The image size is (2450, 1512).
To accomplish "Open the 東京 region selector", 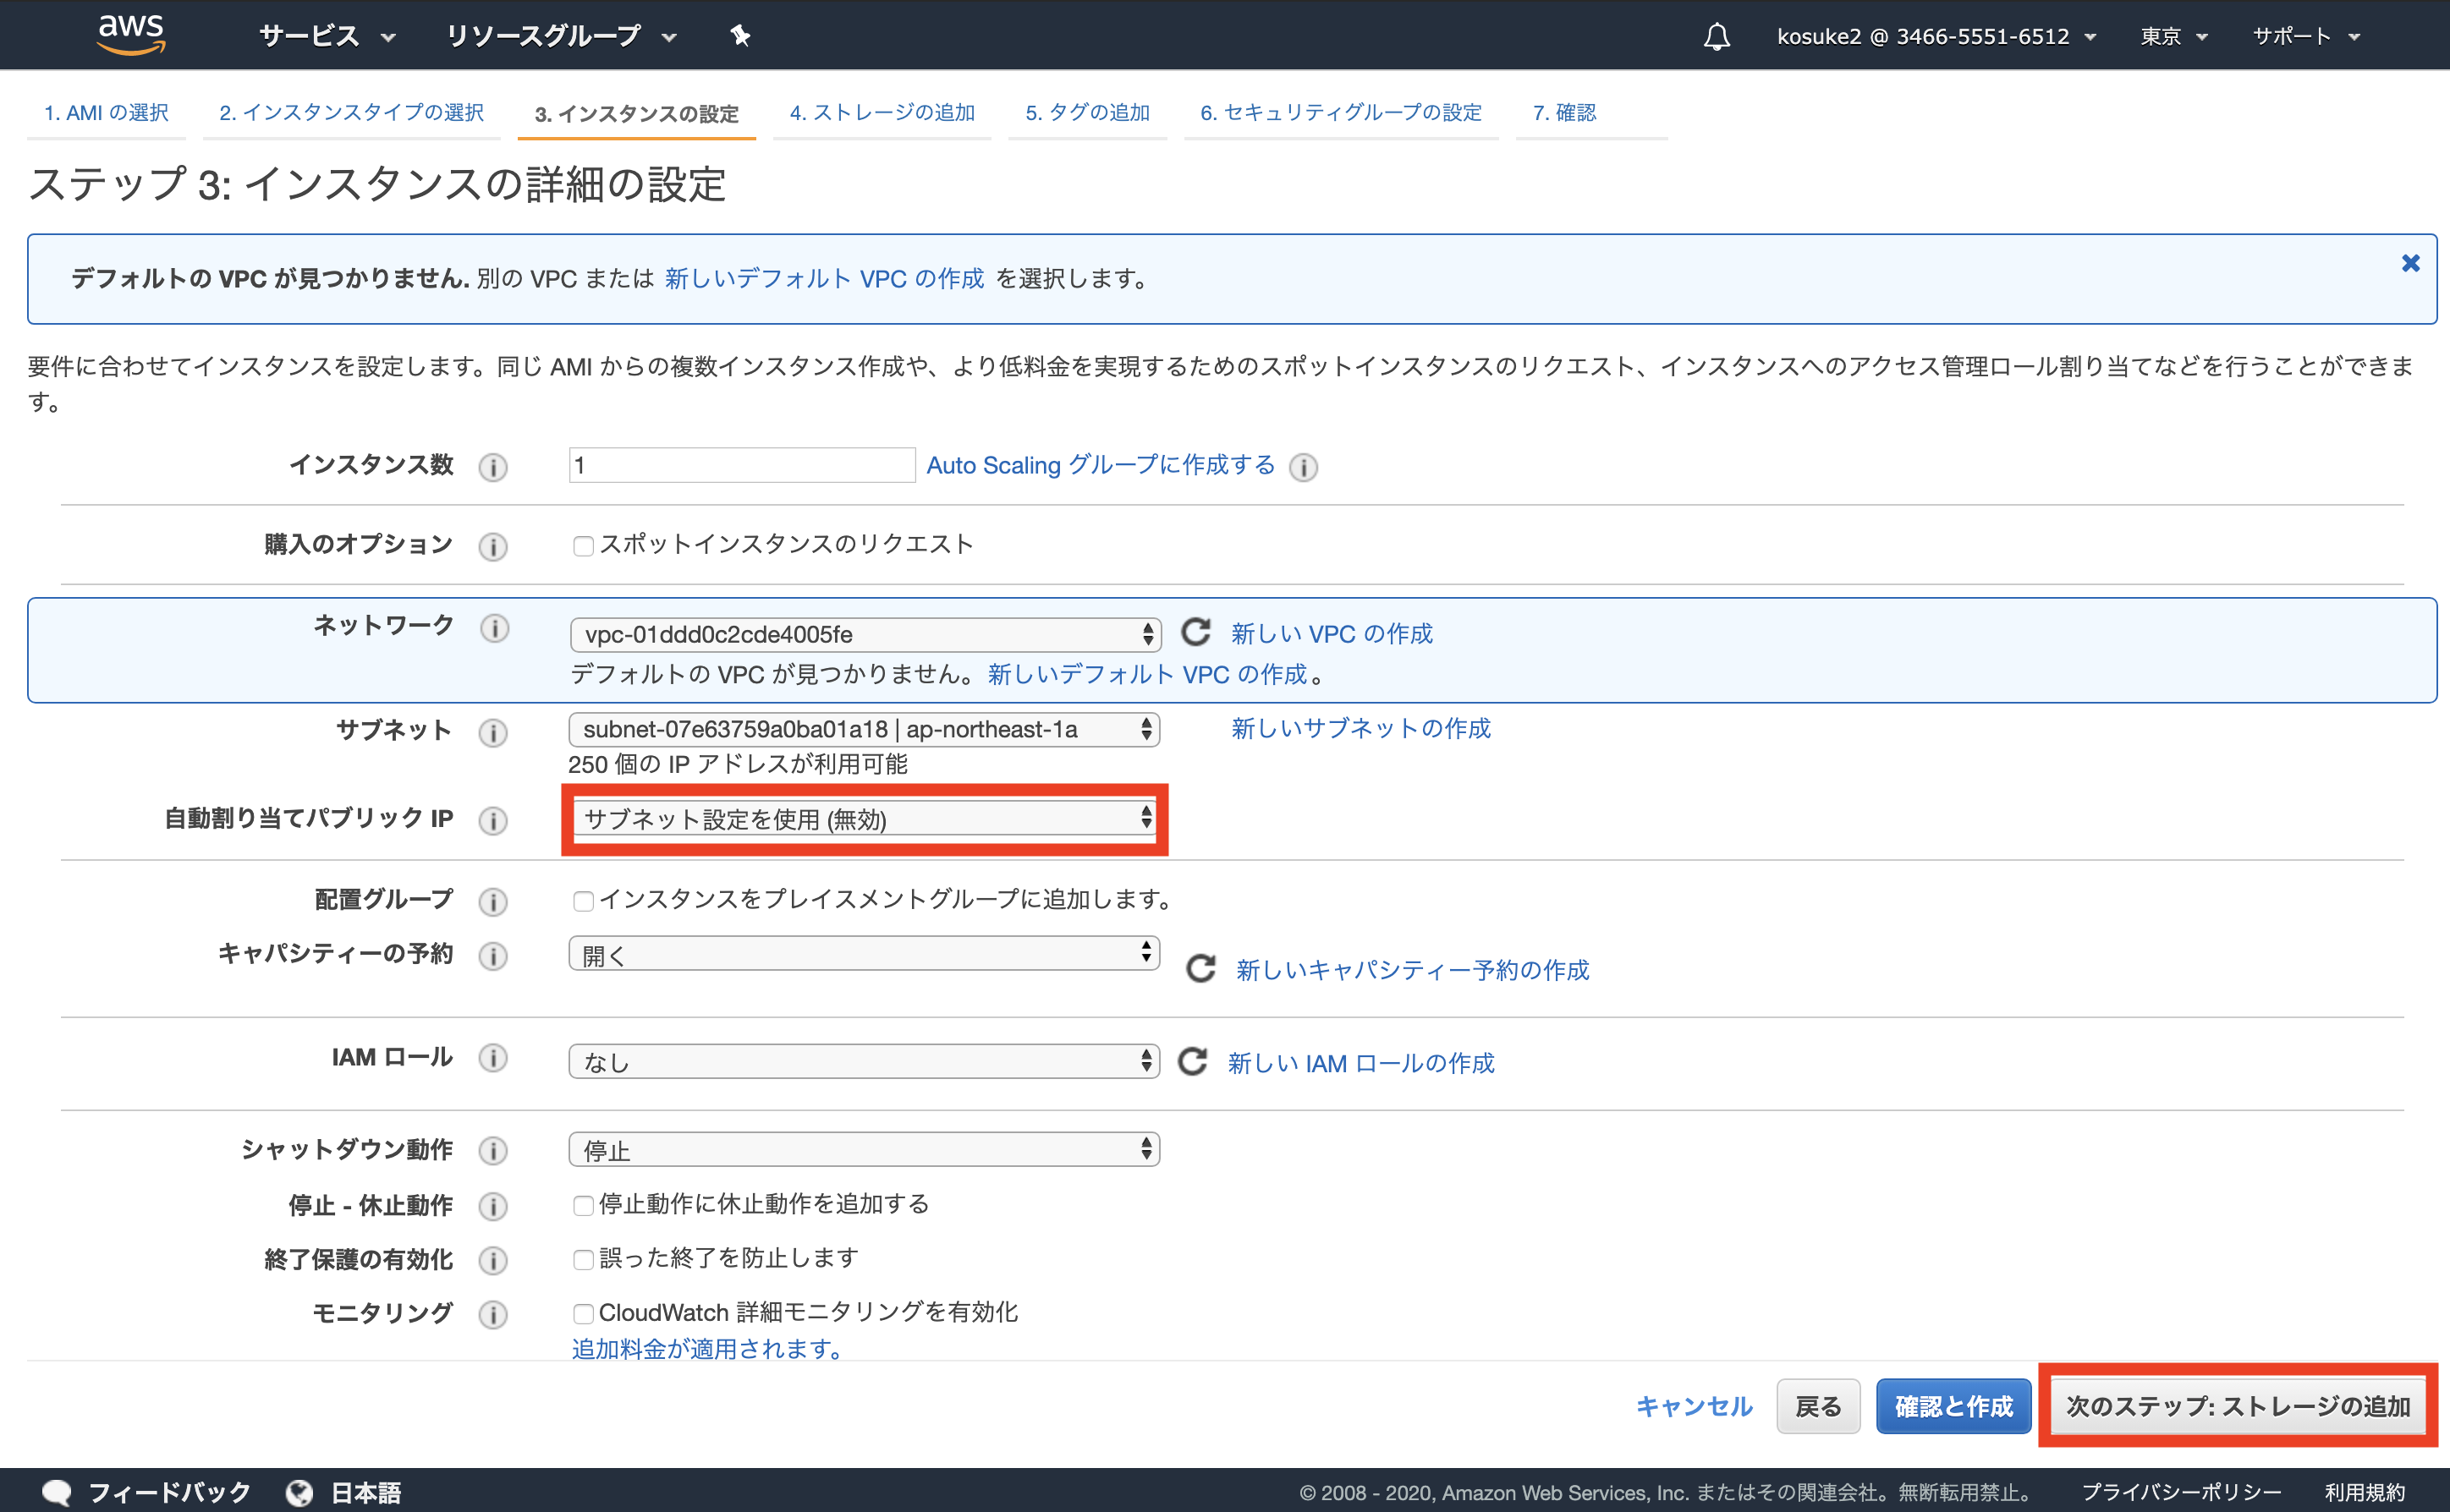I will click(2174, 37).
